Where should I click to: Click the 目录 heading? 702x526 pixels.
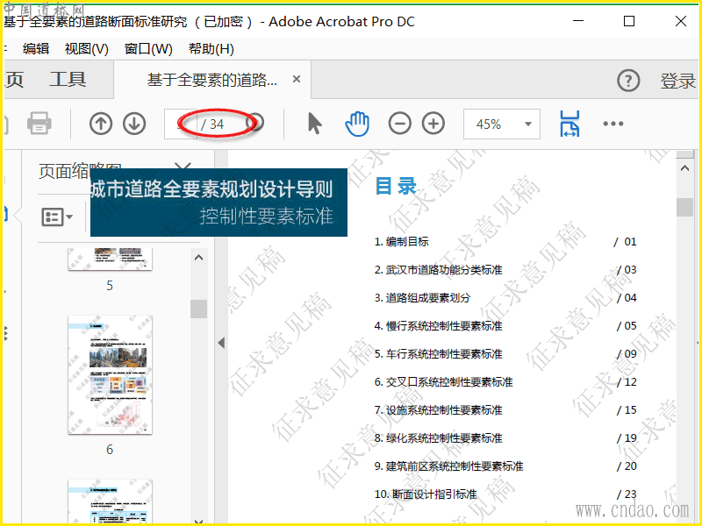396,186
